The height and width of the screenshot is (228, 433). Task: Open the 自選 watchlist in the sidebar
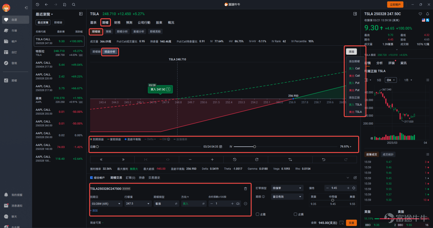click(16, 20)
